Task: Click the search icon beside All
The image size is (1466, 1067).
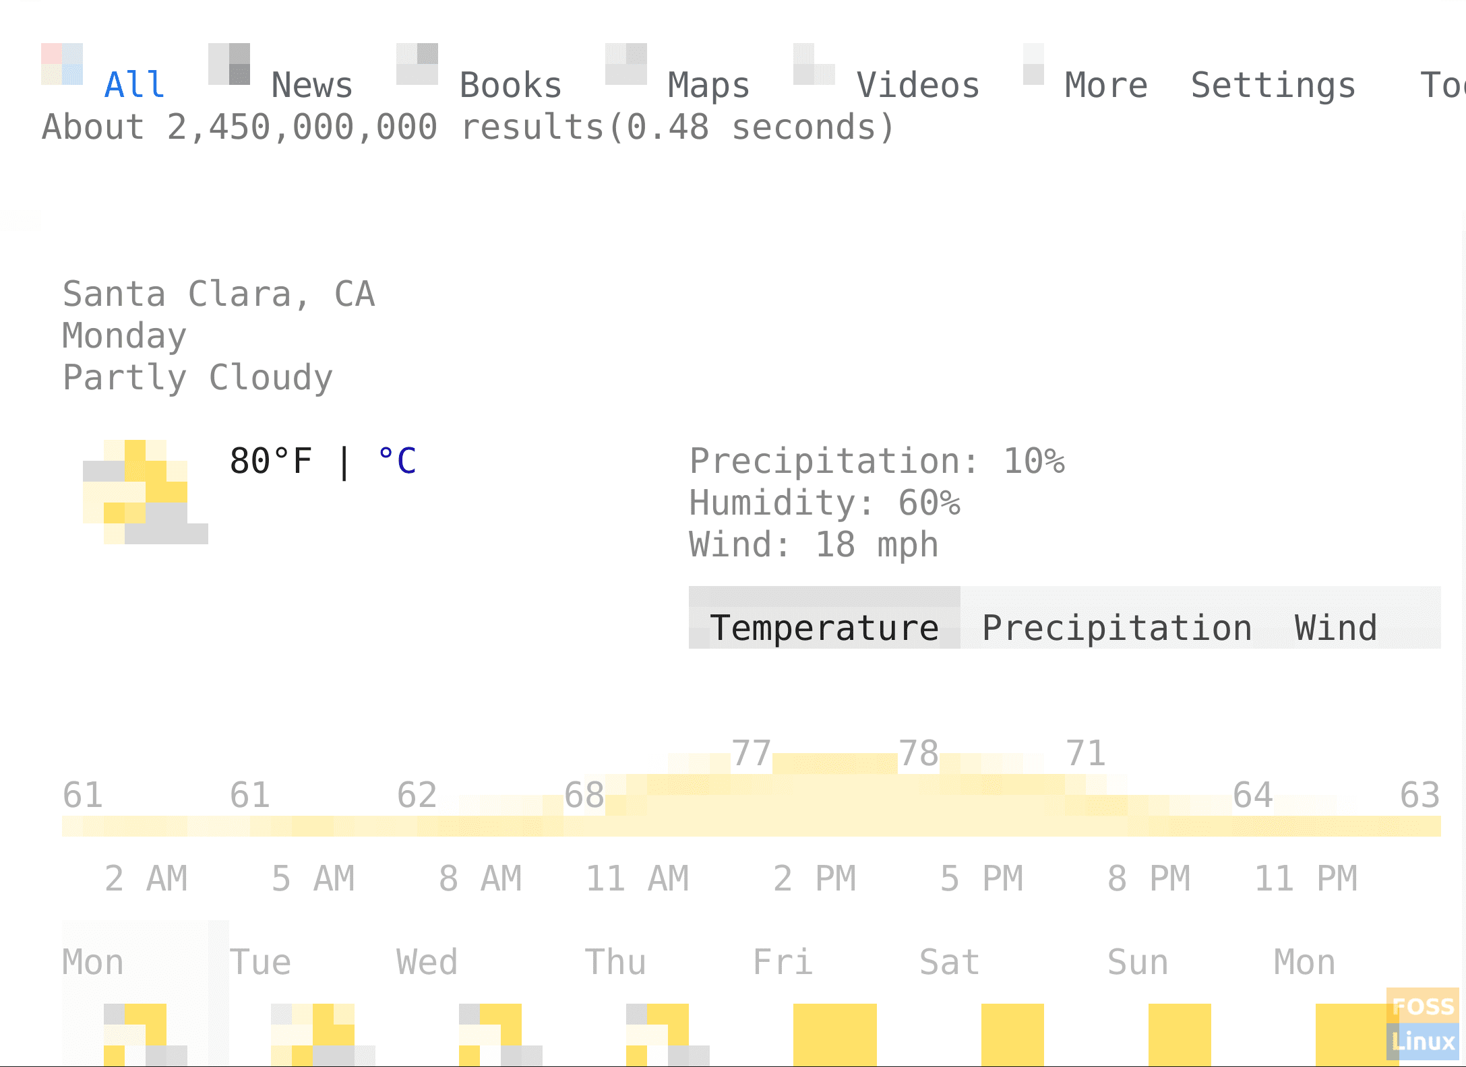Action: click(62, 64)
